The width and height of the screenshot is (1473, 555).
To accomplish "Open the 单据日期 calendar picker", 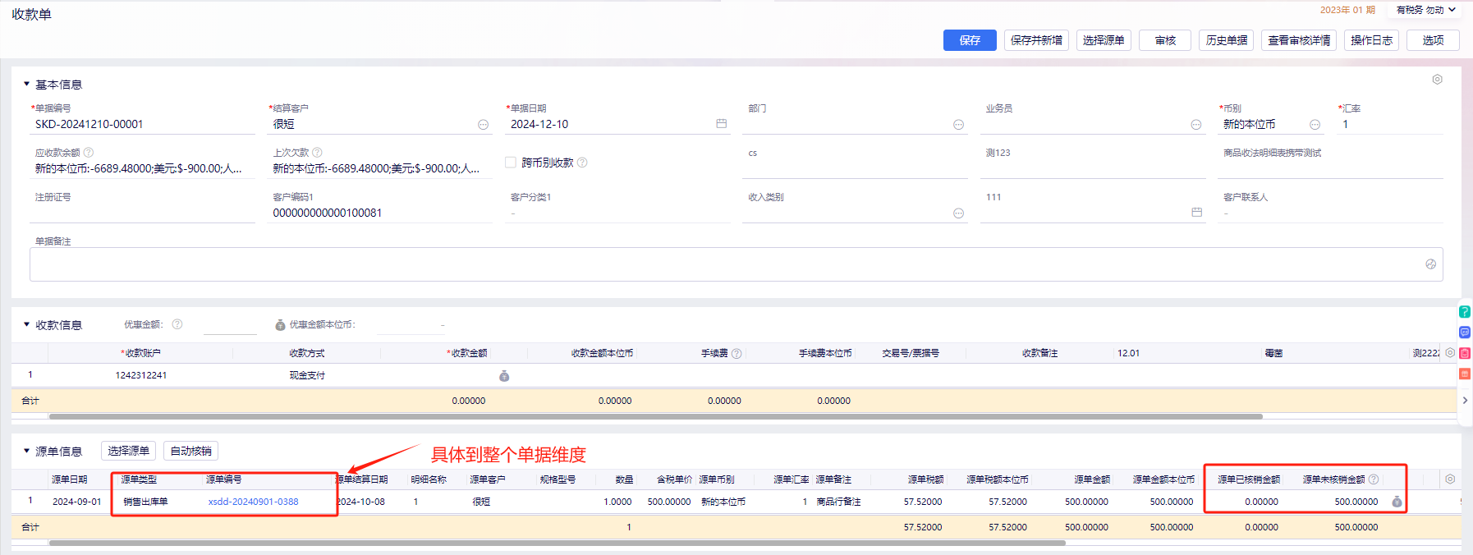I will coord(721,124).
